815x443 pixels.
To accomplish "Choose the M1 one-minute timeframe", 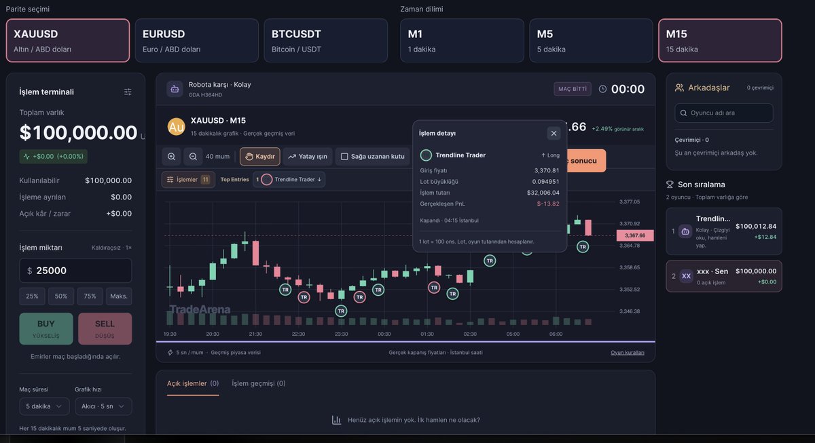I will [x=462, y=41].
